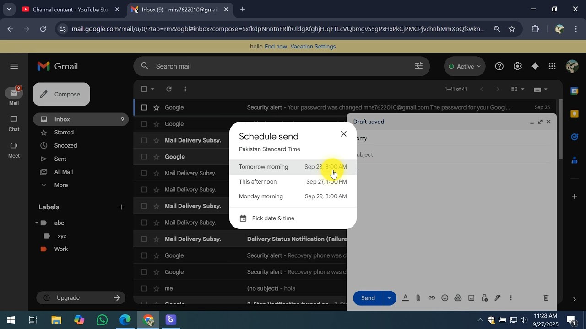586x329 pixels.
Task: Insert signature pen icon
Action: 498,298
